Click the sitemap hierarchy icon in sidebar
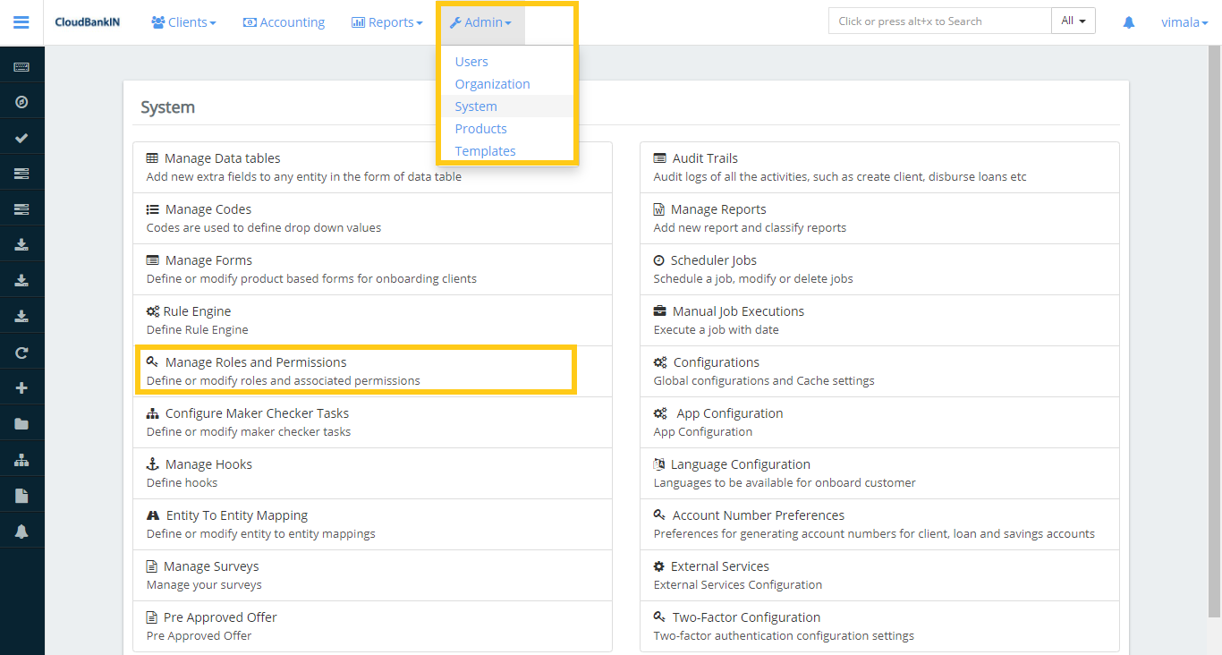The width and height of the screenshot is (1222, 655). 21,458
